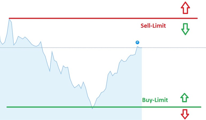Screen dimensions: 206x120
Task: Click the blue P marker on the chart
Action: [x=137, y=42]
